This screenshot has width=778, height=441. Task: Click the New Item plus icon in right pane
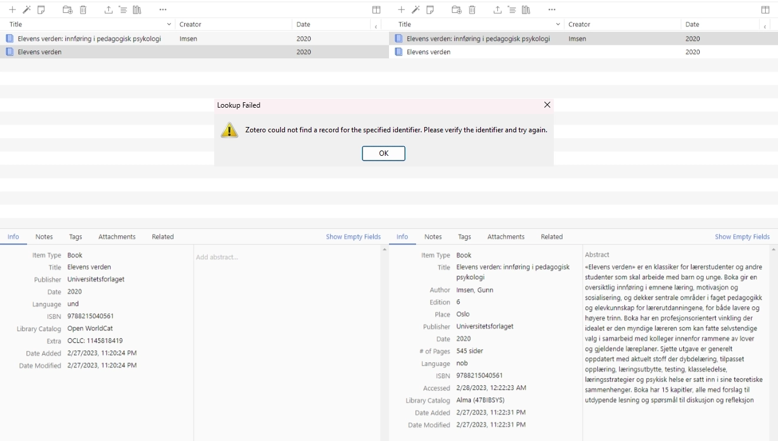pos(401,10)
